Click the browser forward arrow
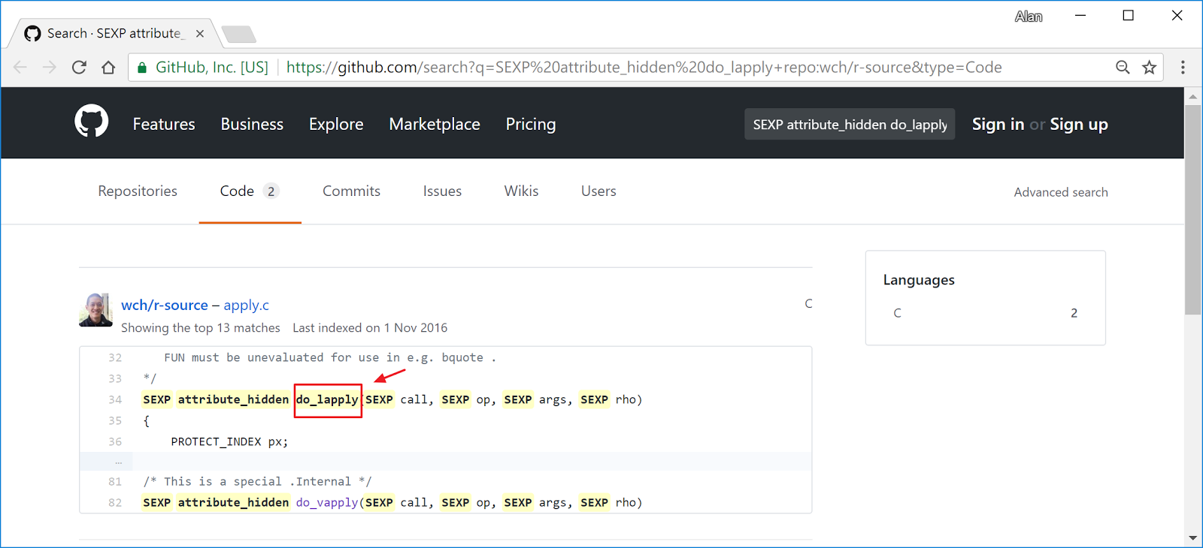The height and width of the screenshot is (548, 1203). [50, 68]
